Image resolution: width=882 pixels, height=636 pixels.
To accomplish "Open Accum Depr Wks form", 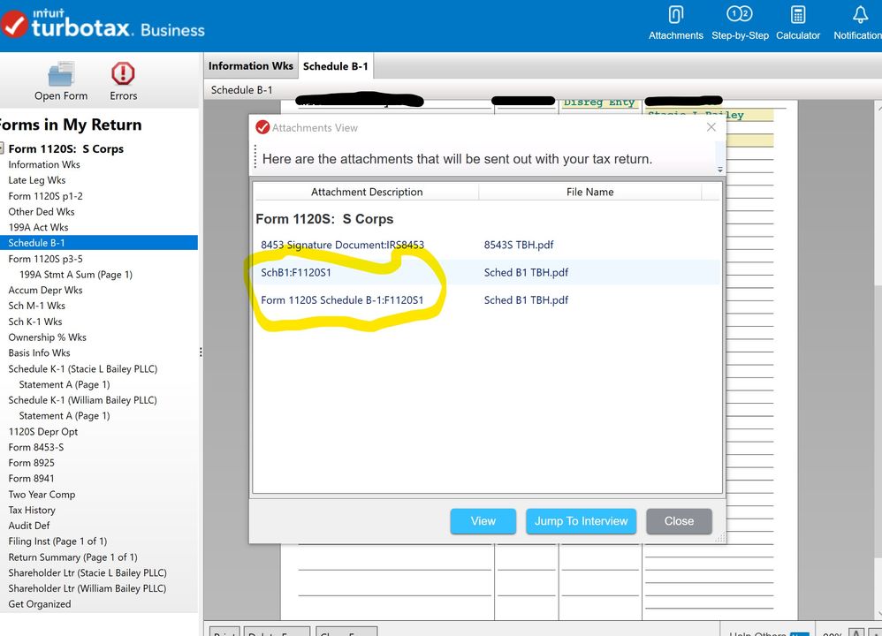I will point(45,290).
